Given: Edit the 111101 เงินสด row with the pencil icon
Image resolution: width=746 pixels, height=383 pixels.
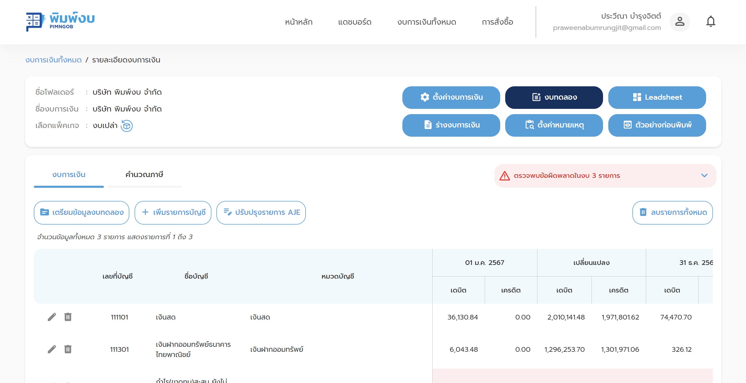Looking at the screenshot, I should click(52, 317).
